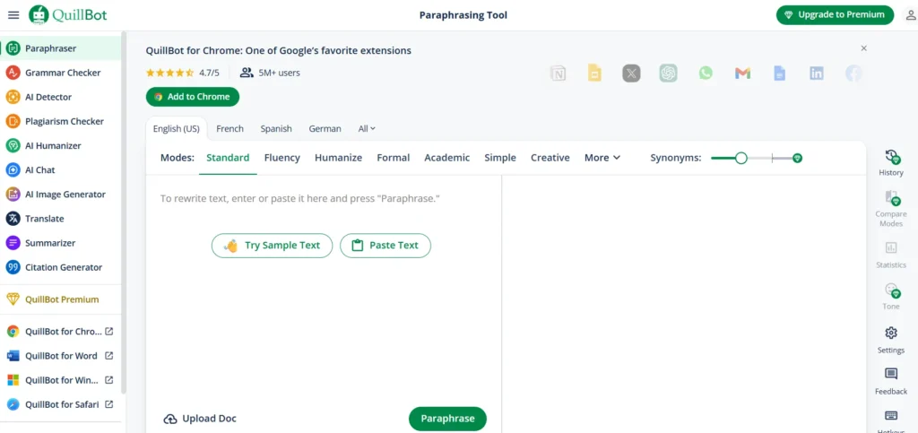Expand the All languages dropdown
The image size is (918, 433).
coord(367,129)
